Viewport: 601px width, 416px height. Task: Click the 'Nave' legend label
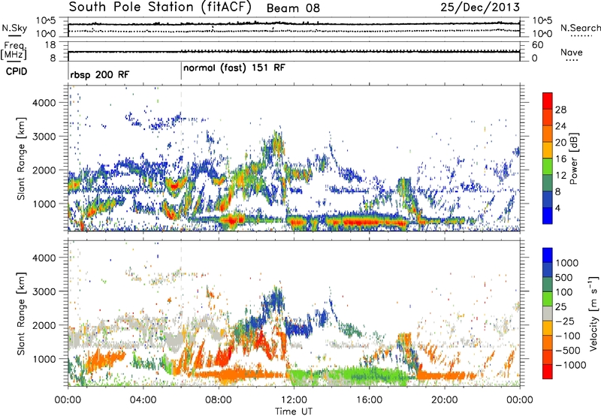pyautogui.click(x=572, y=52)
